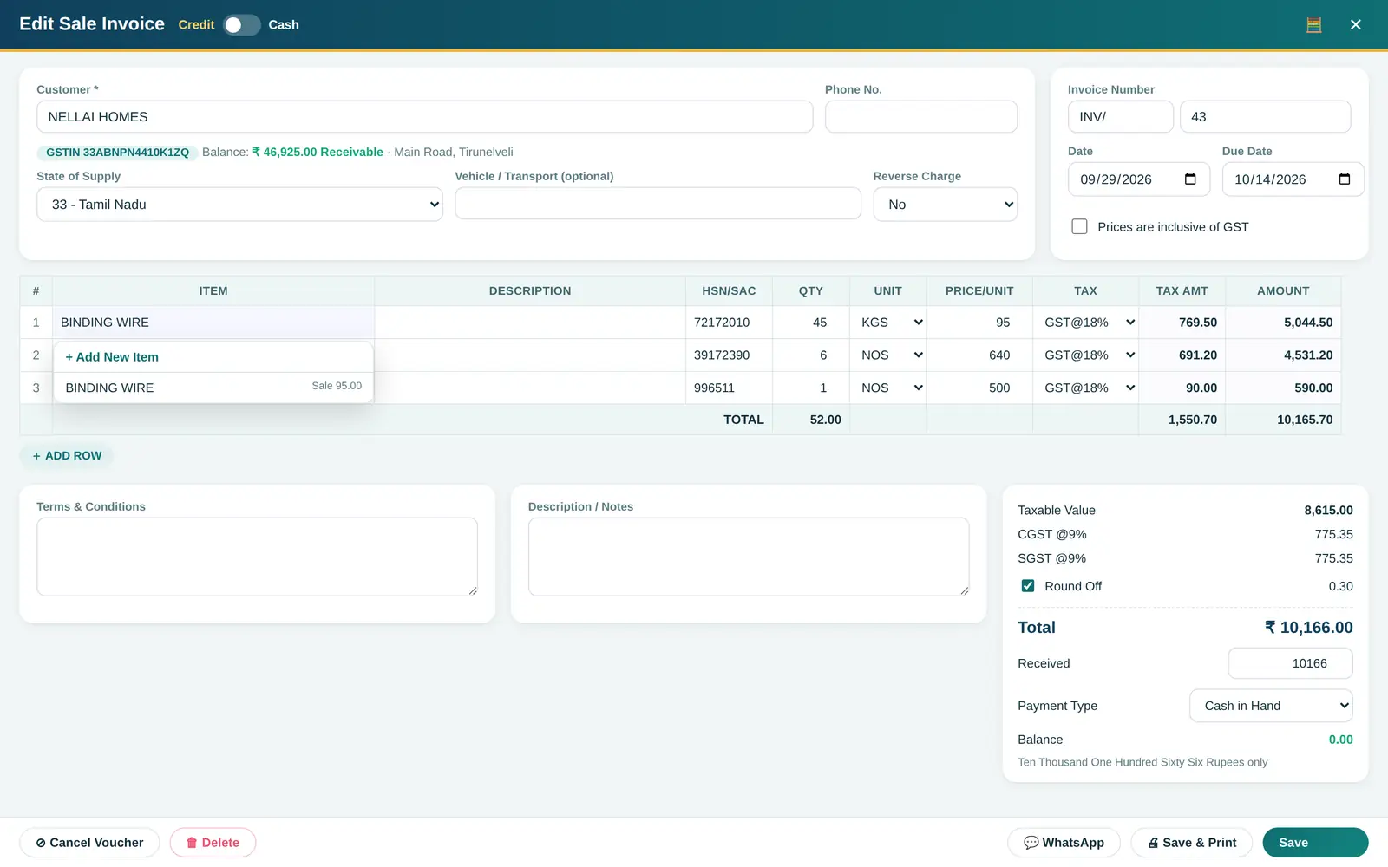
Task: Open the unit dropdown for HSN 39172390 row
Action: pyautogui.click(x=889, y=355)
